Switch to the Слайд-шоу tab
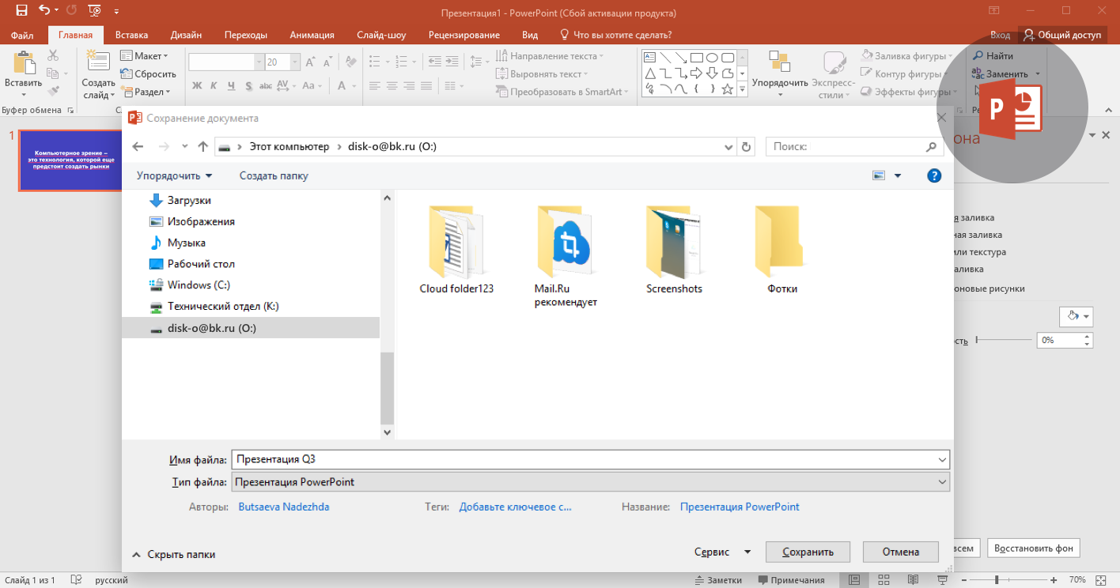 coord(381,35)
